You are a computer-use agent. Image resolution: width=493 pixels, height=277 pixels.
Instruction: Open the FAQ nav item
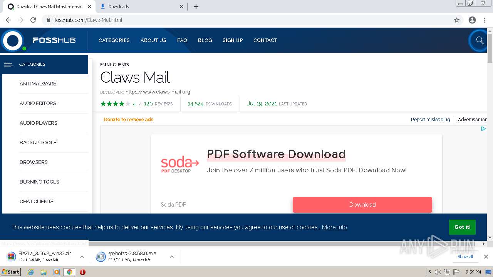point(182,40)
